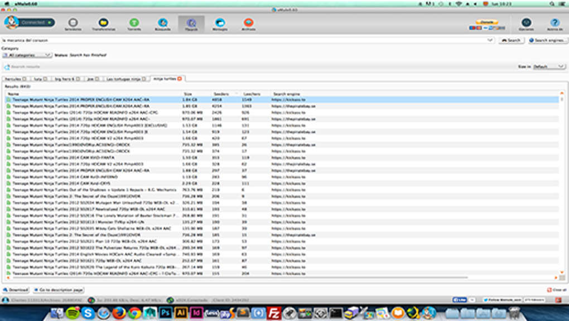
Task: Sort results by Search engine column
Action: tap(415, 94)
